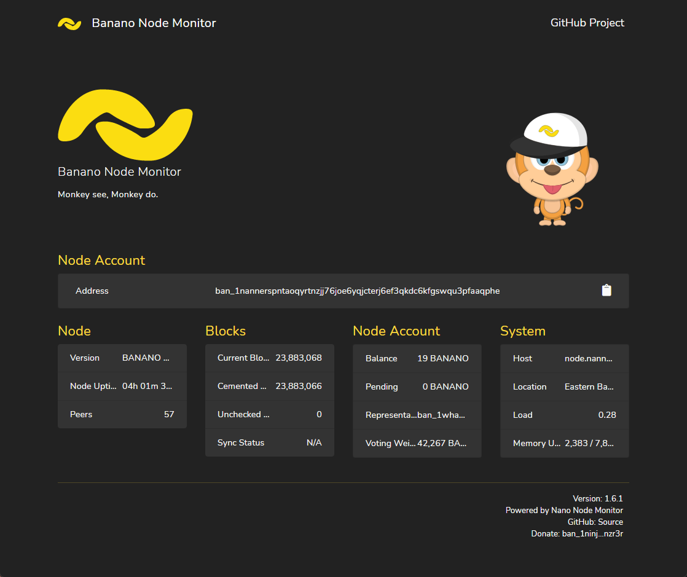
Task: Open the Representative ban_1wha... link
Action: tap(441, 415)
